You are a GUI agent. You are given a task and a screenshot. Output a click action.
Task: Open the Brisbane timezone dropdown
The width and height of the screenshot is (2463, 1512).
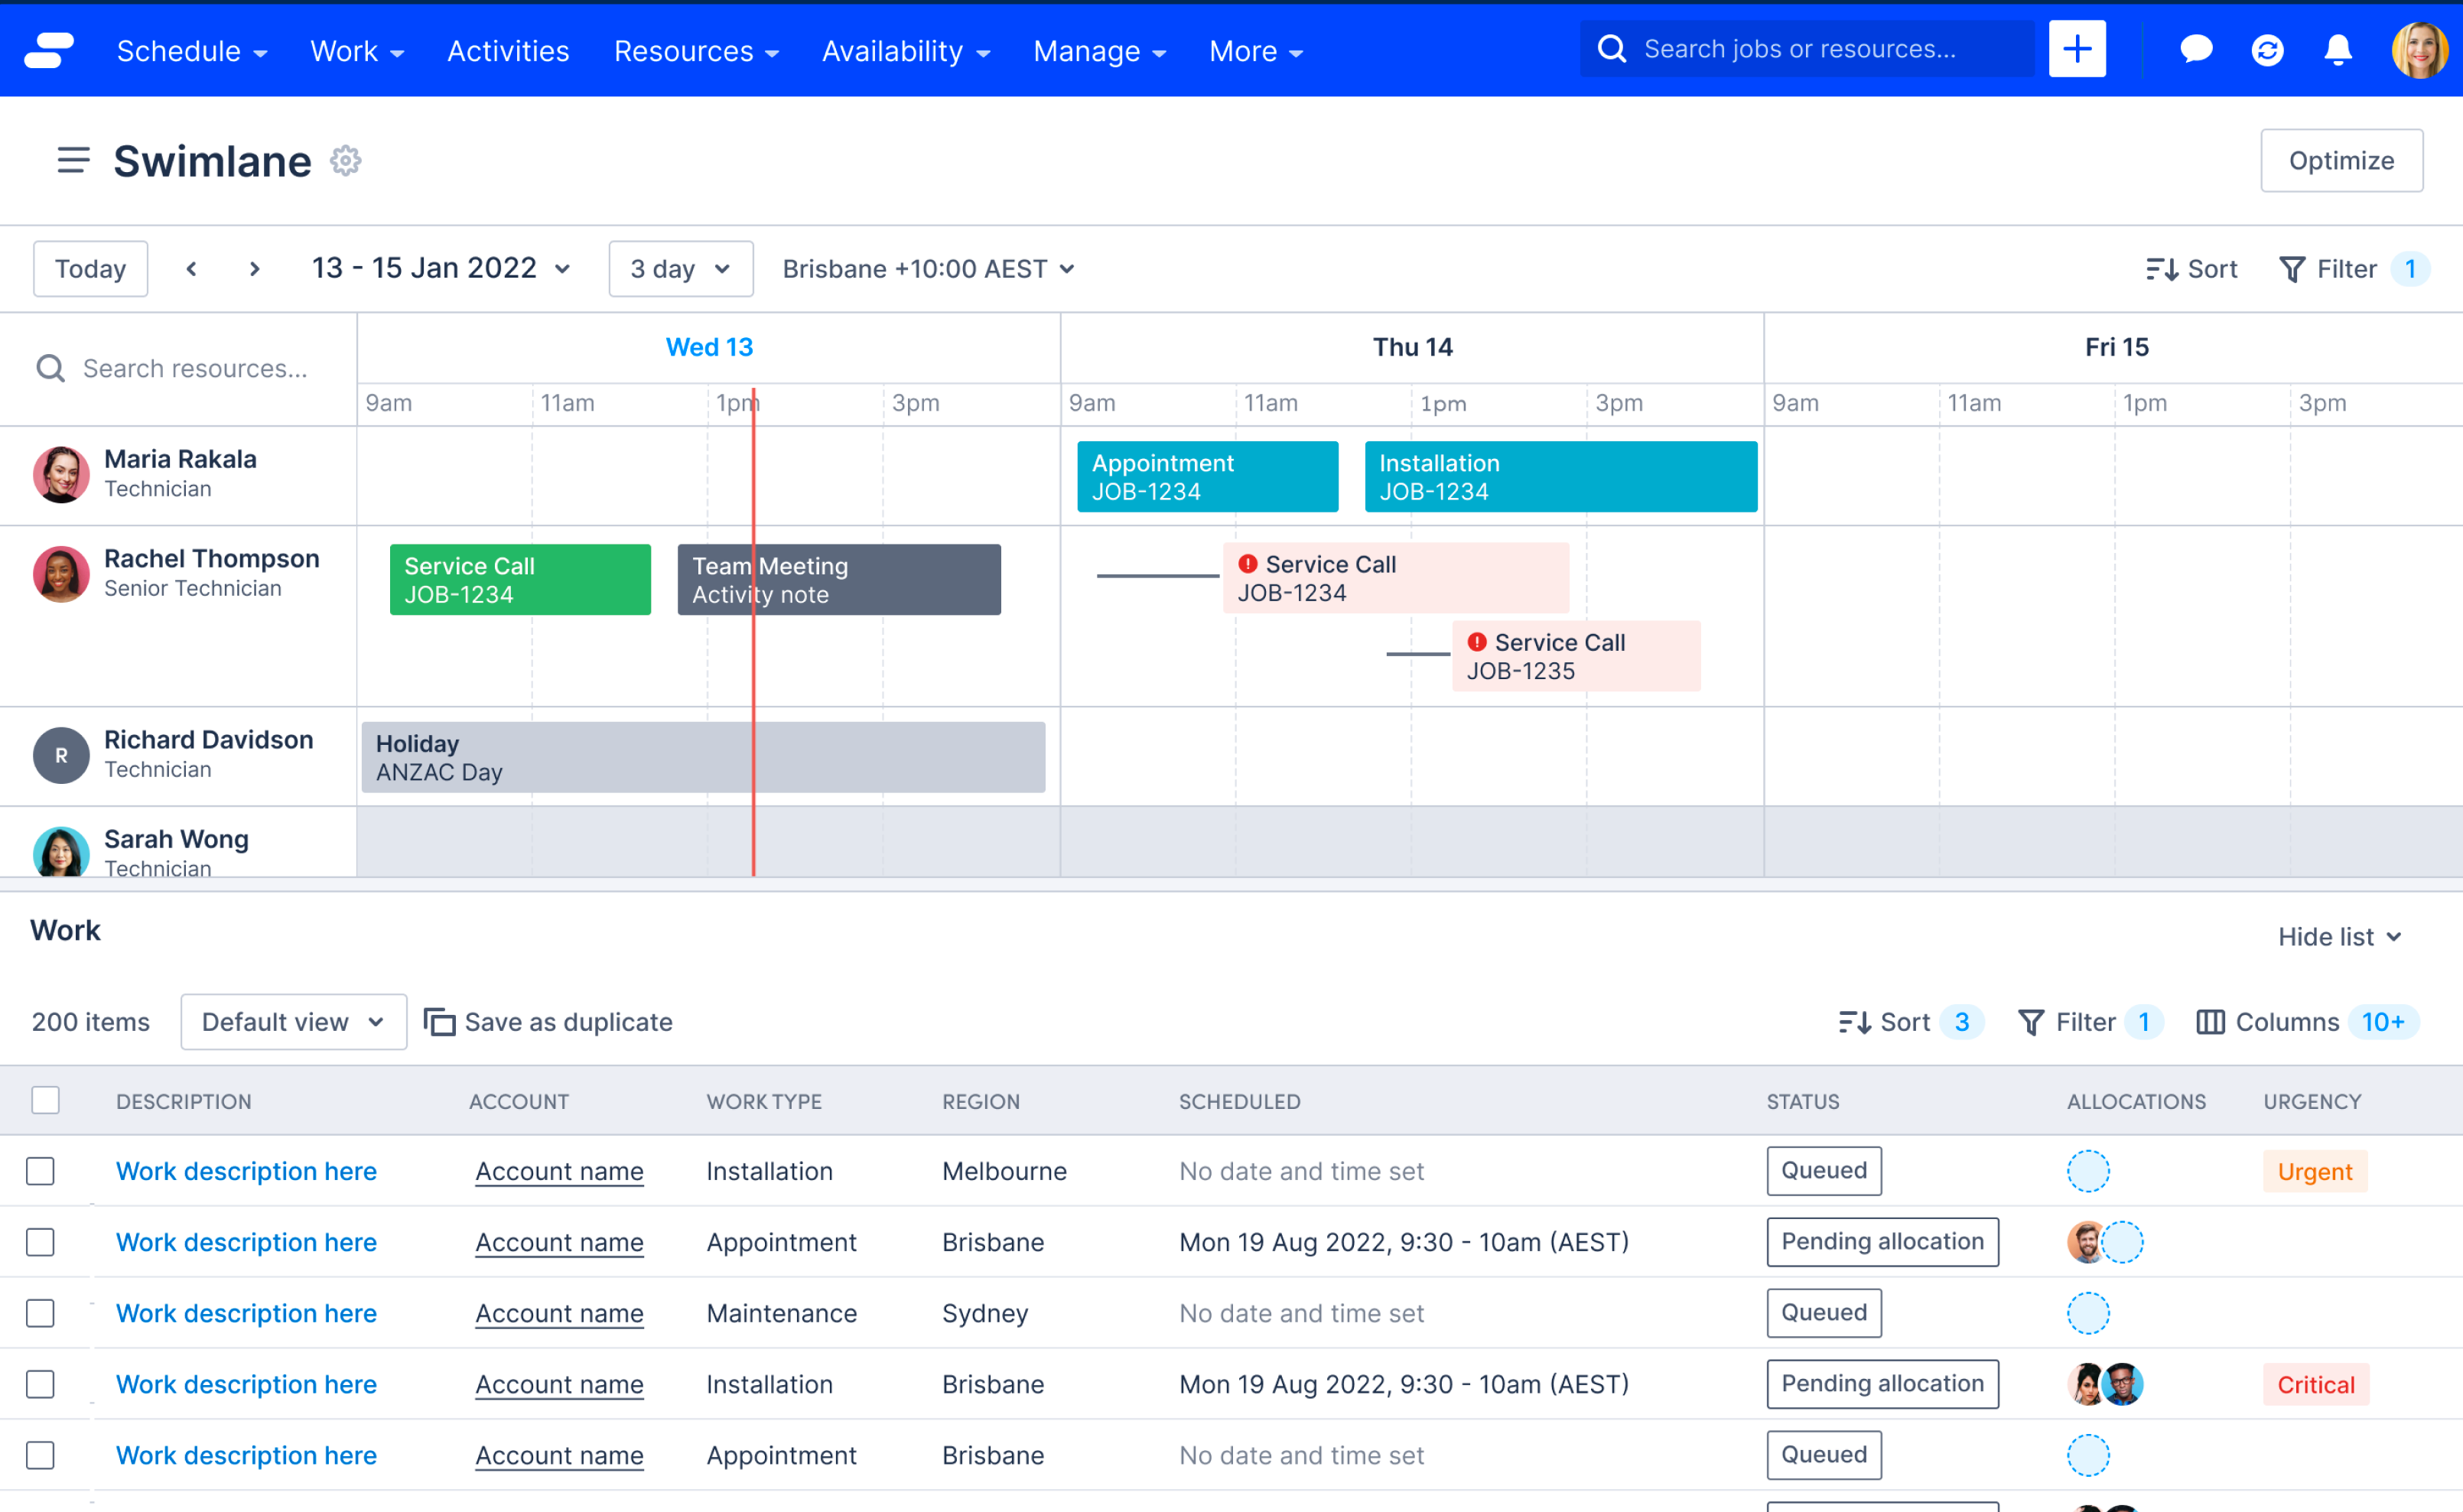928,268
